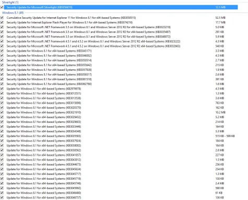
Task: Toggle checkbox for Update sized 1.5 MB
Action: (2, 159)
